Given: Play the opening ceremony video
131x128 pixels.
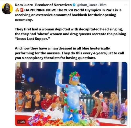Looking at the screenshot, I should click(x=71, y=94).
